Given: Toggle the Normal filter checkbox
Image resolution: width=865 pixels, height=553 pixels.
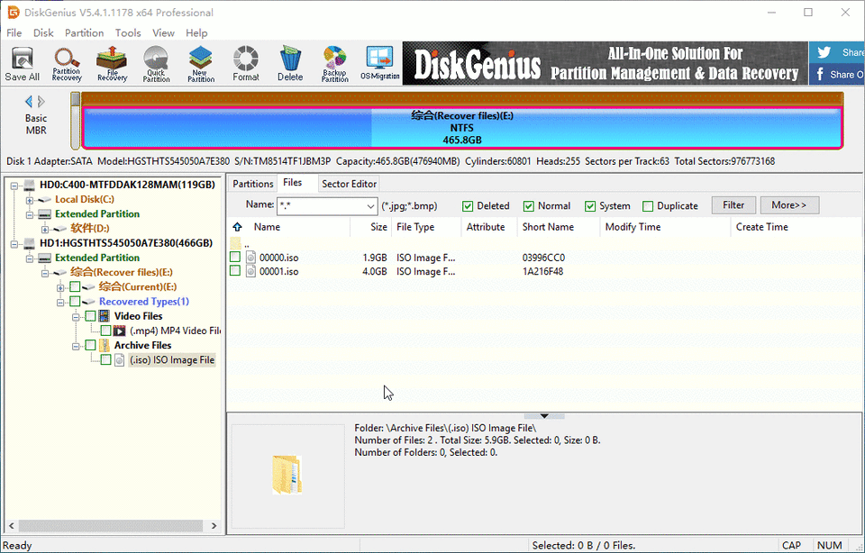Looking at the screenshot, I should click(529, 206).
